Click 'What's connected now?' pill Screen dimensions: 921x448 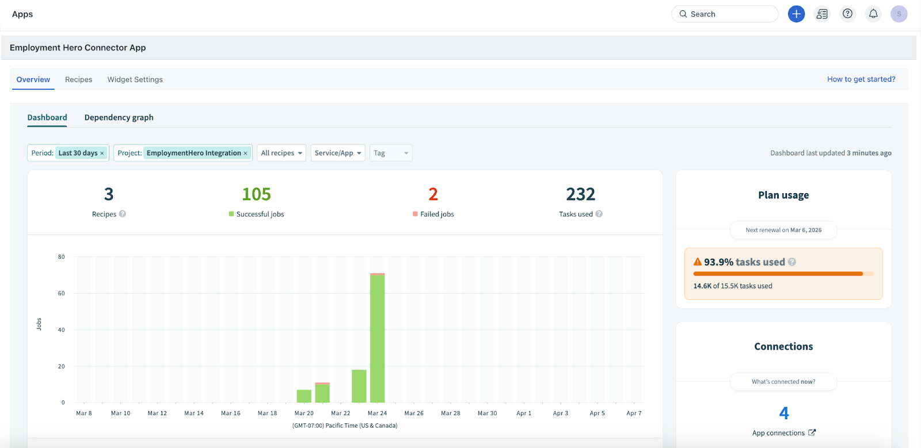click(783, 382)
